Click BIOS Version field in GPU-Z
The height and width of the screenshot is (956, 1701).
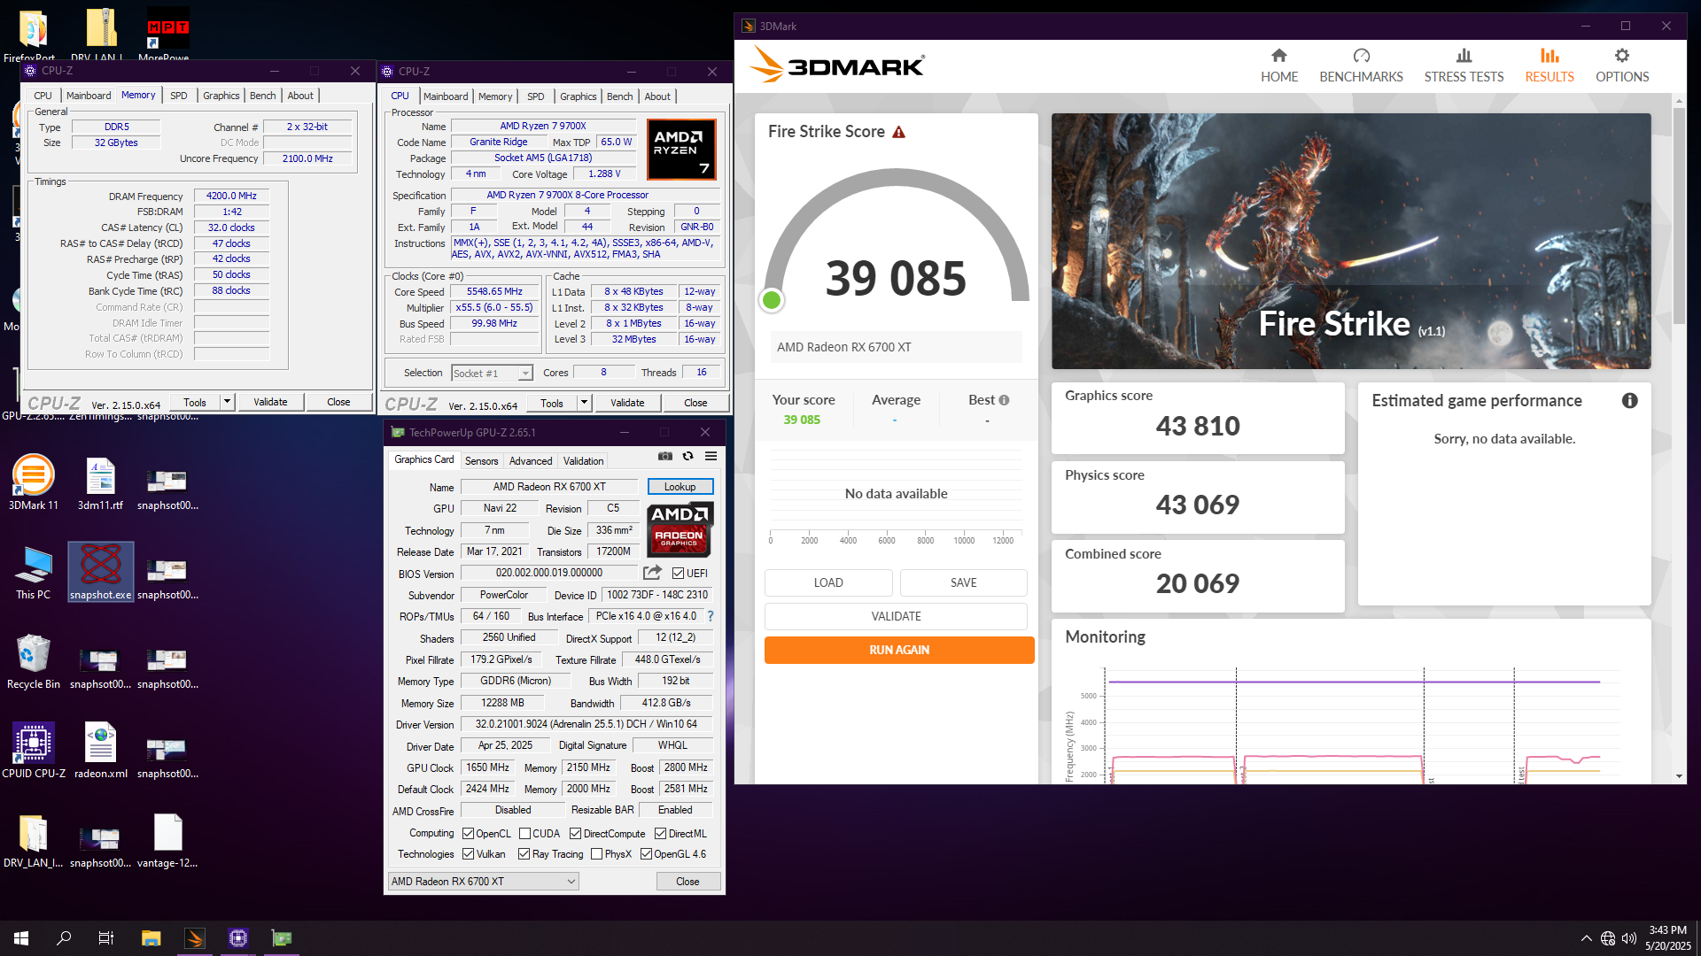(x=549, y=573)
